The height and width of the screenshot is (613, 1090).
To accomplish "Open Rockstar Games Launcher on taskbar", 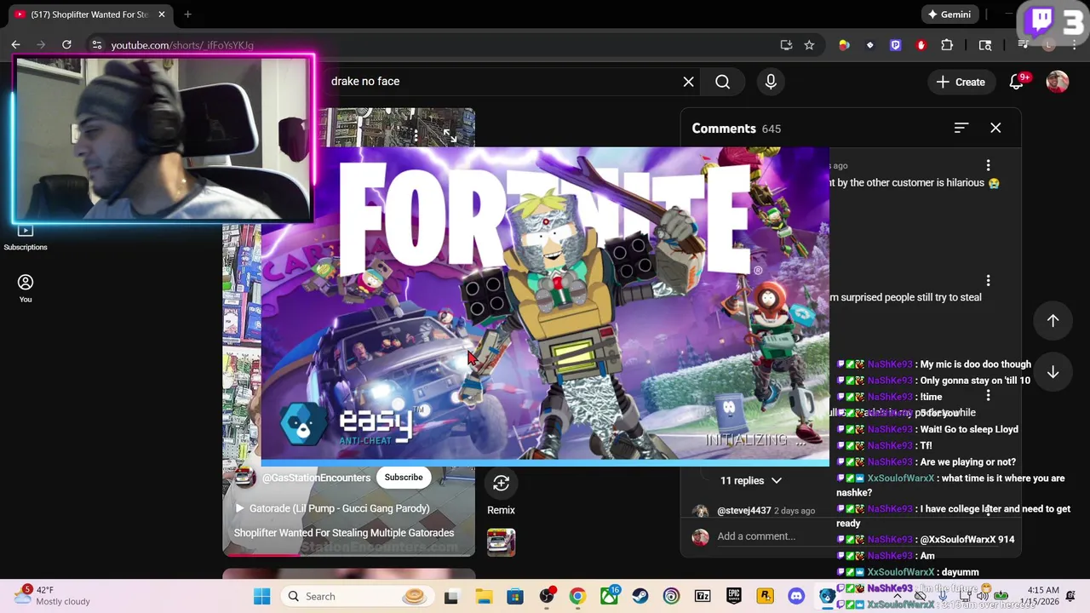I will 765,596.
